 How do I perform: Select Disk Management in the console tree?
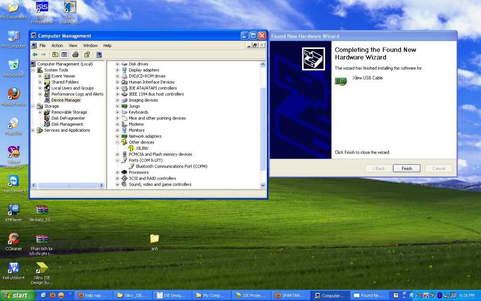click(67, 124)
